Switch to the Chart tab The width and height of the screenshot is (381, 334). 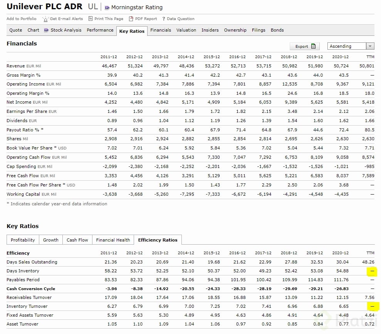pos(33,30)
